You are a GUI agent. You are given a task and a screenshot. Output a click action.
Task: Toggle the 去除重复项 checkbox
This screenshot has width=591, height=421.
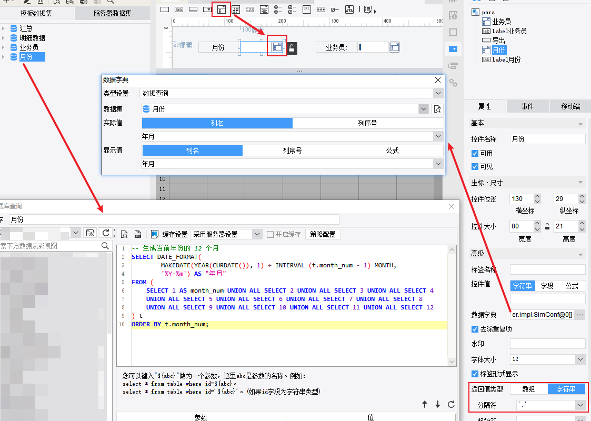coord(475,329)
